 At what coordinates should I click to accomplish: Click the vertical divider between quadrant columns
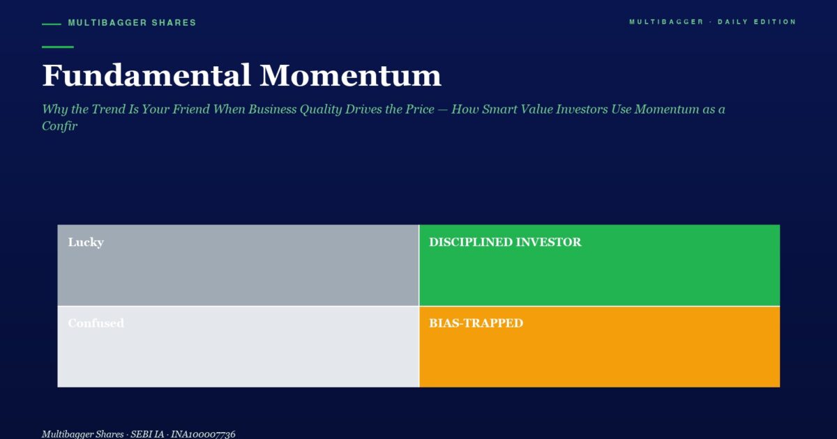[419, 305]
